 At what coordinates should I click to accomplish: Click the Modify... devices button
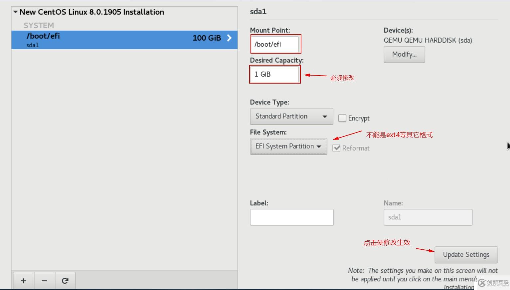[404, 55]
